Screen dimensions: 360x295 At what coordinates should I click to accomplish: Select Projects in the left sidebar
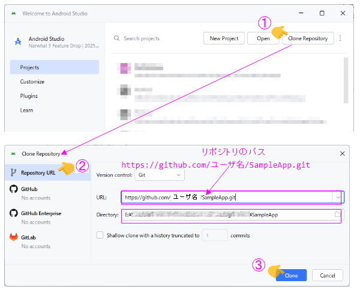(54, 67)
